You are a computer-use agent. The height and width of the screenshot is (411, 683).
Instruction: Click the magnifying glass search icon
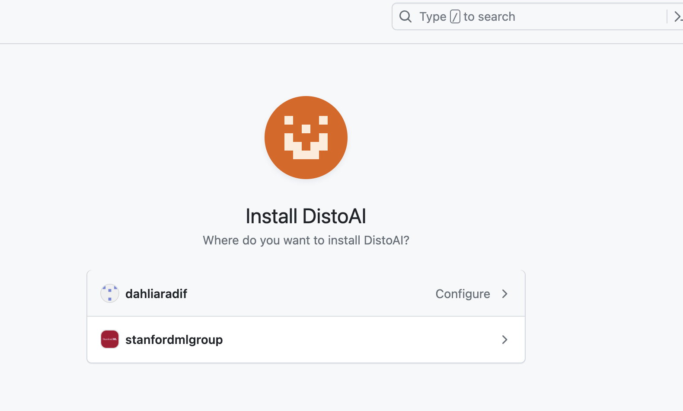(405, 16)
